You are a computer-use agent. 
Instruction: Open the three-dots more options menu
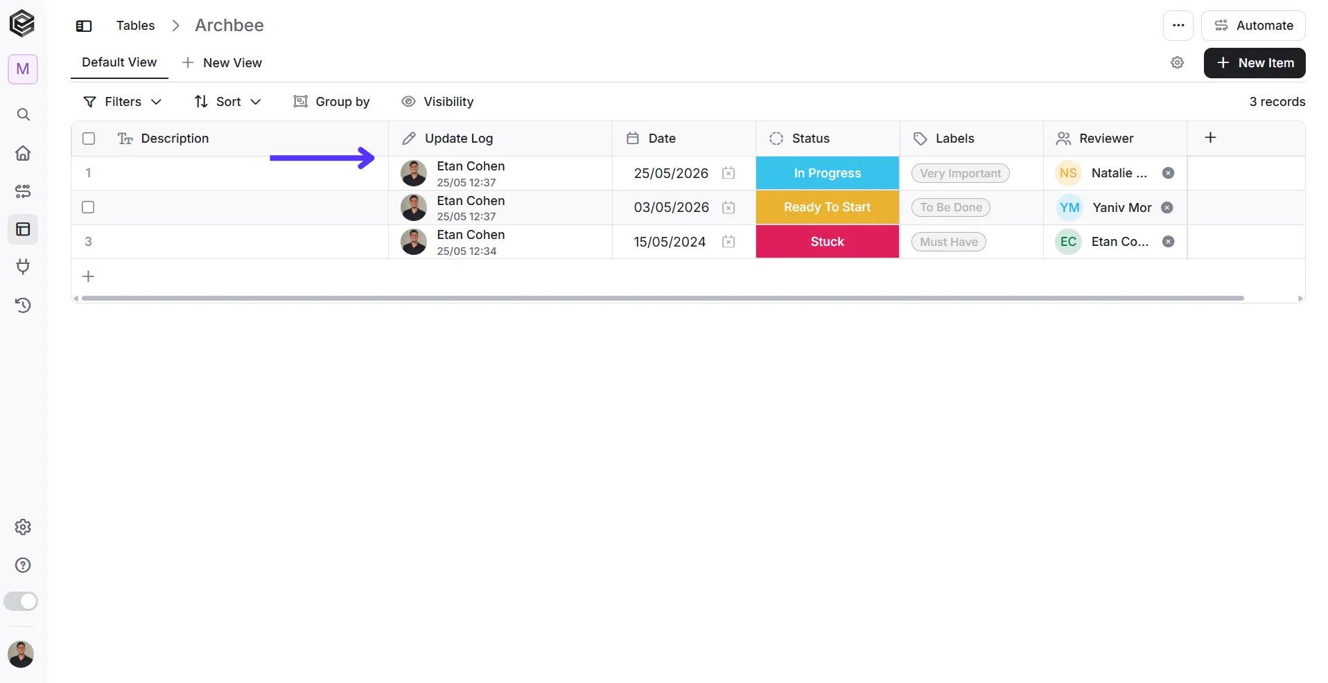1178,26
